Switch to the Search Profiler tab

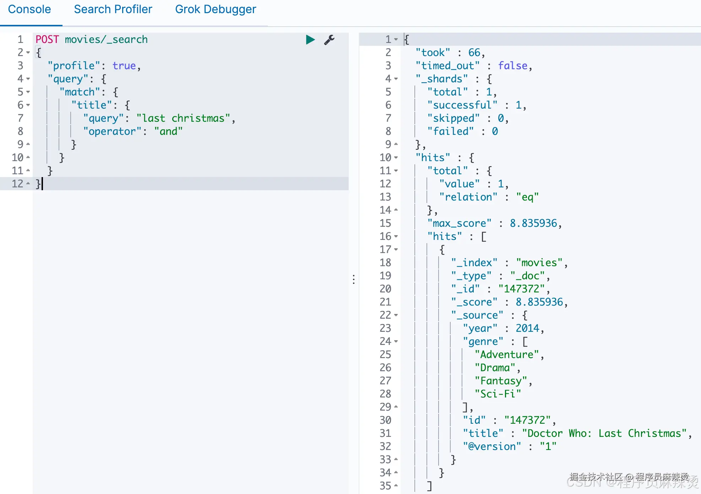(x=113, y=9)
